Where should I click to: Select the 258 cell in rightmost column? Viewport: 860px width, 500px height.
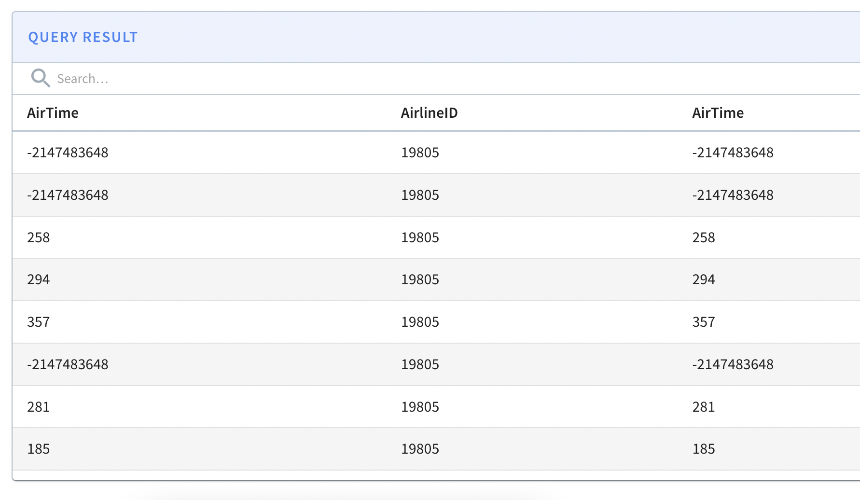(704, 237)
